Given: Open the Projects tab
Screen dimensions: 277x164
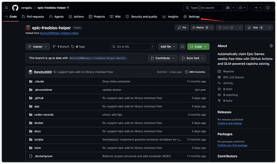Looking at the screenshot, I should [x=97, y=16].
